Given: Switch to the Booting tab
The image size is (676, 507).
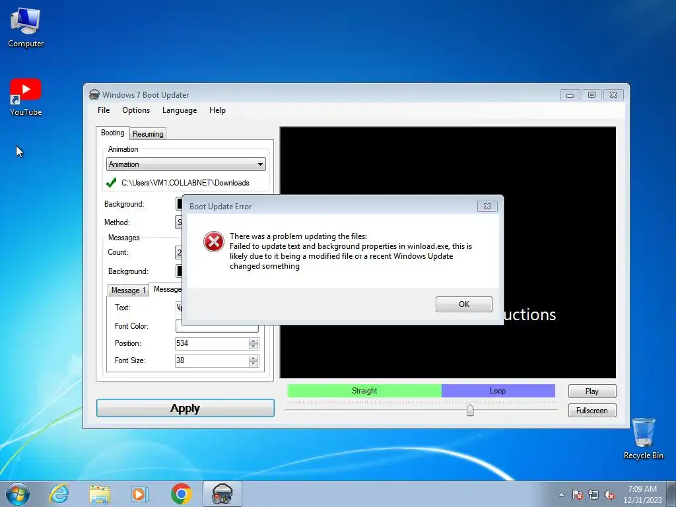Looking at the screenshot, I should (x=112, y=133).
